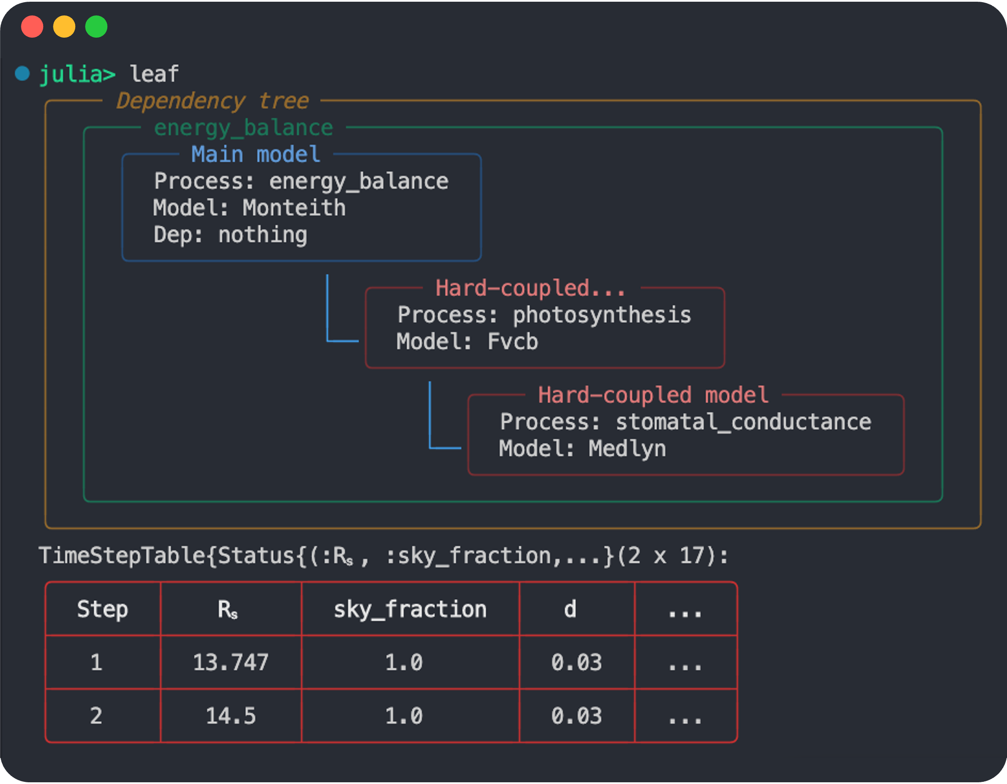Click the 'Model: Monteith' line
The height and width of the screenshot is (784, 1007).
(249, 208)
